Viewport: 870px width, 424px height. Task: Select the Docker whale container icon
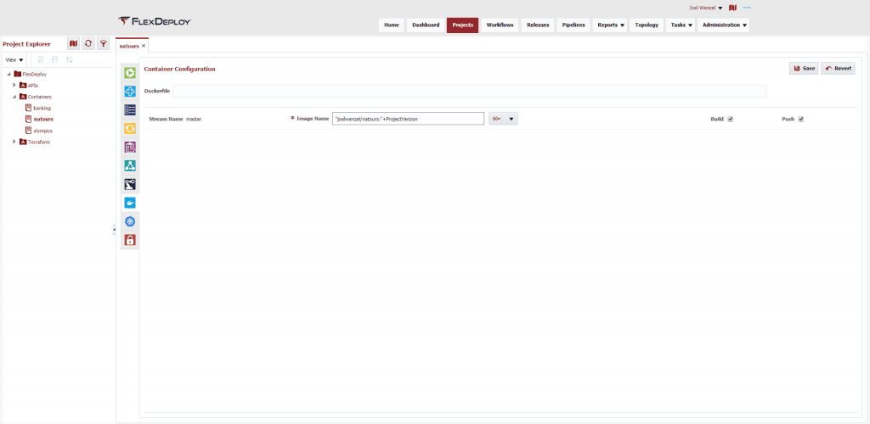point(130,203)
